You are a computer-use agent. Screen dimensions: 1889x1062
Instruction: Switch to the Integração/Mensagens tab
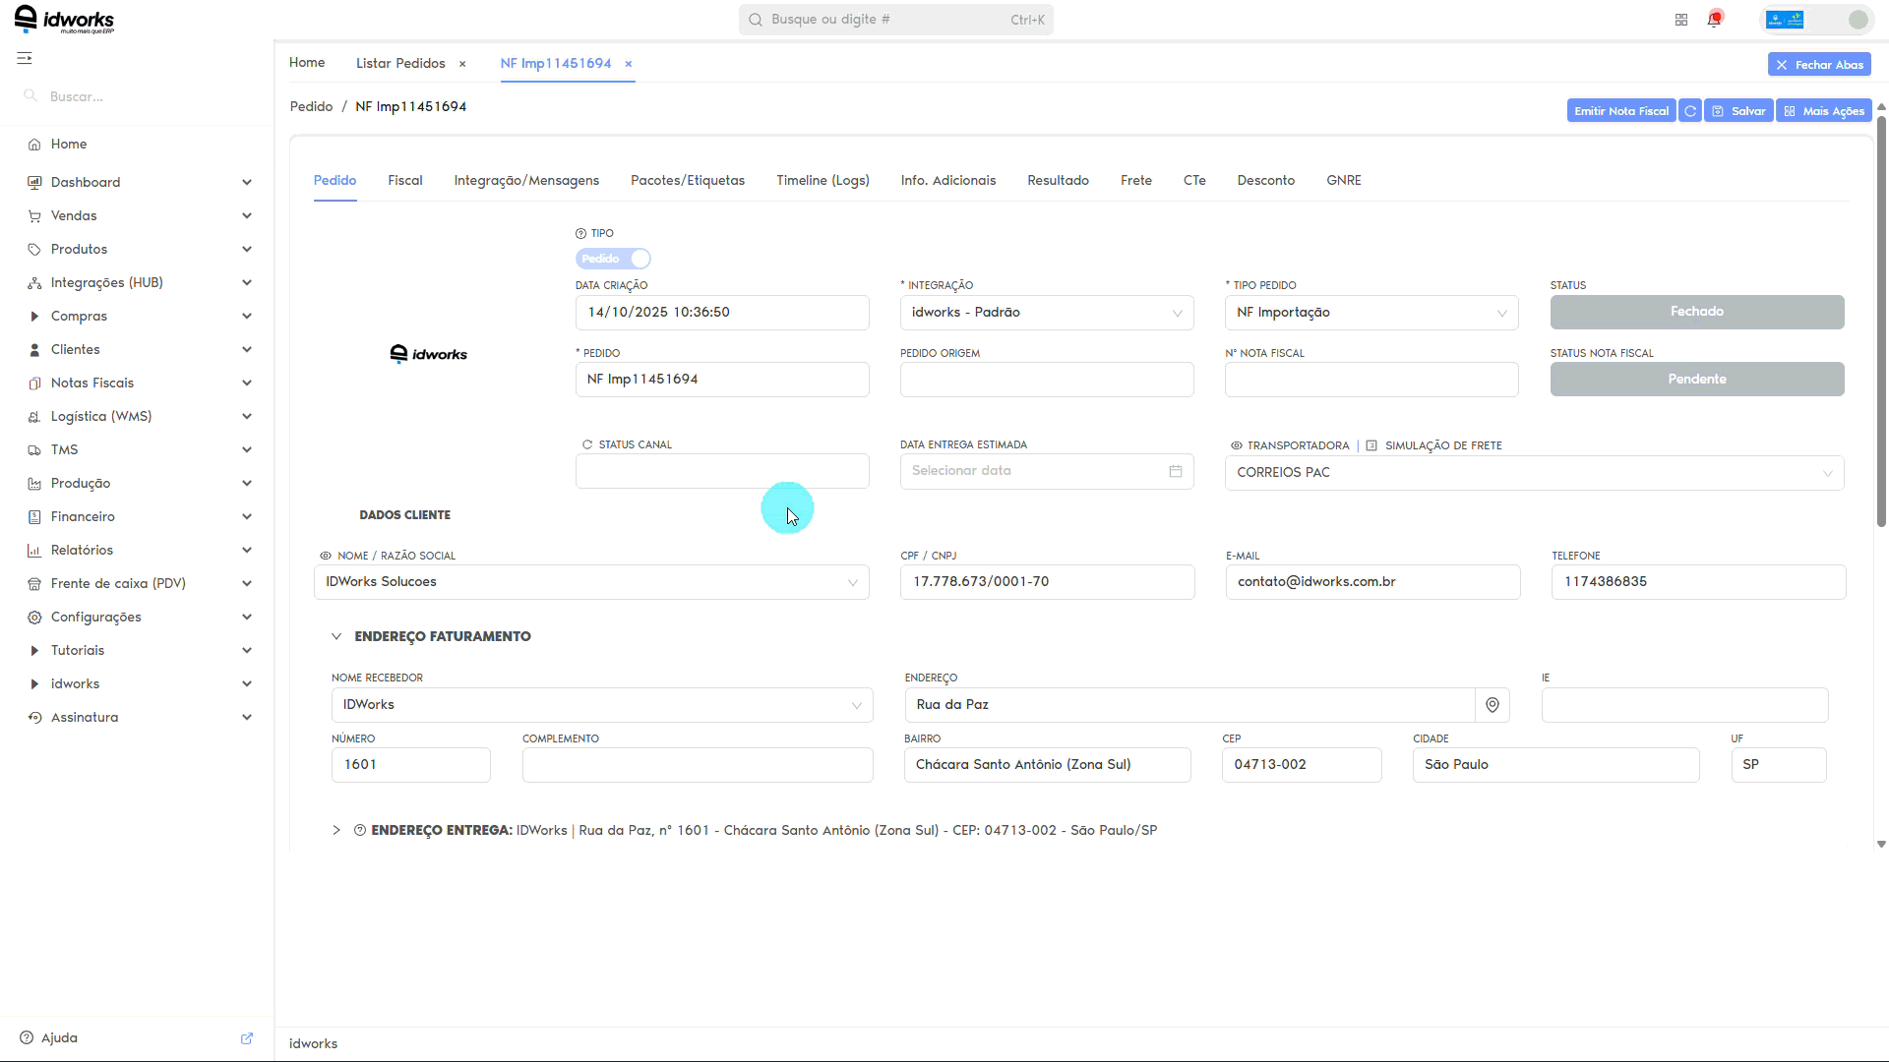526,181
